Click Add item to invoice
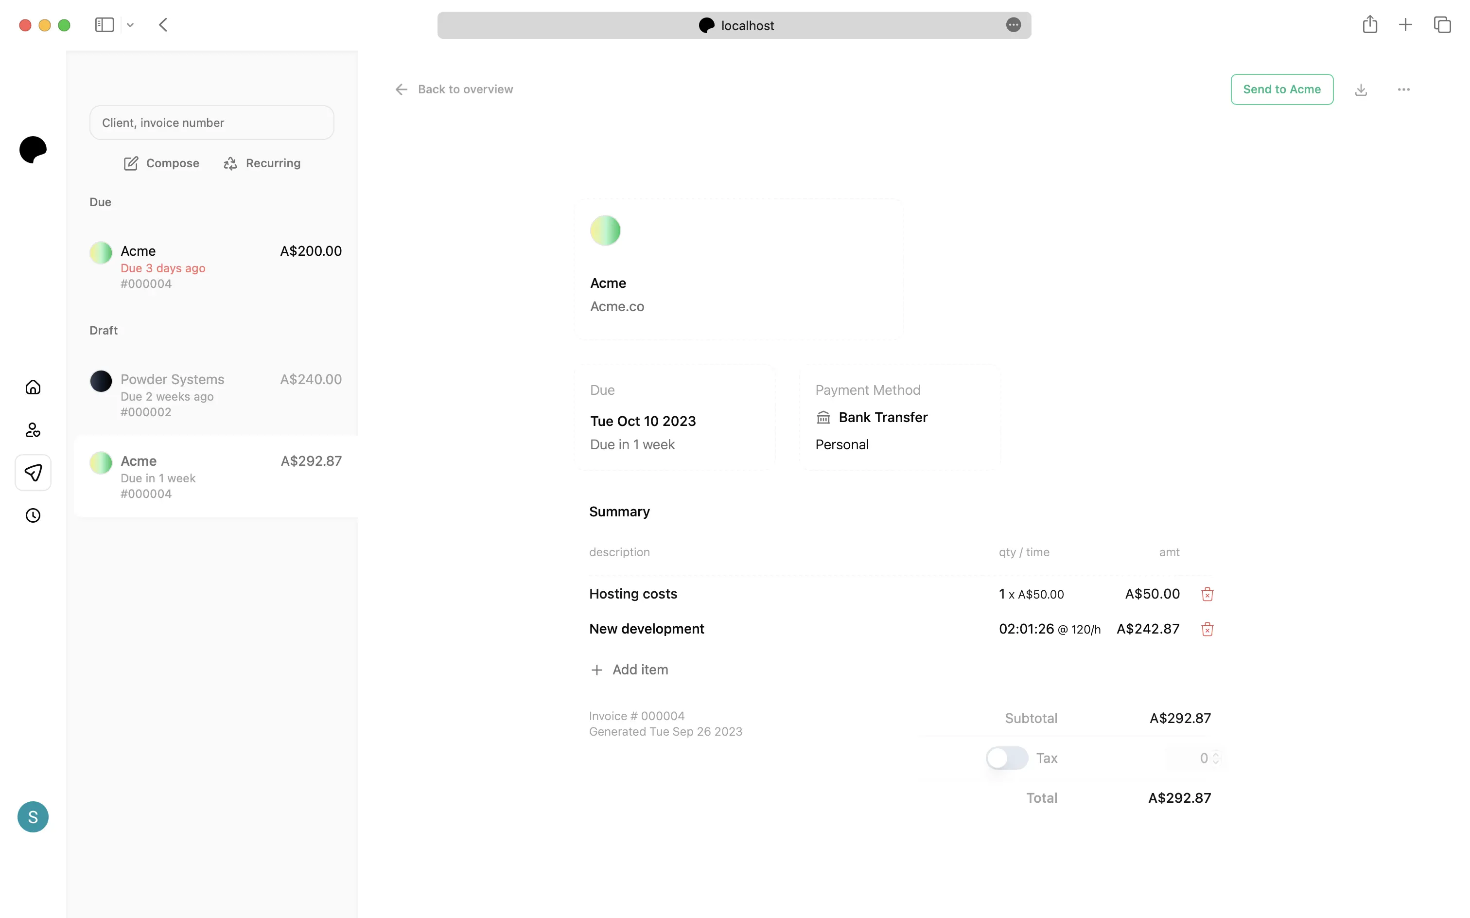 [629, 670]
